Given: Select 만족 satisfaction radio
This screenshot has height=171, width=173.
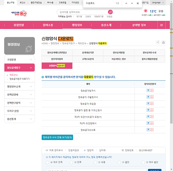Looking at the screenshot, I should (71, 162).
